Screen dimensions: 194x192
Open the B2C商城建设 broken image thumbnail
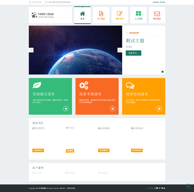coord(104,128)
